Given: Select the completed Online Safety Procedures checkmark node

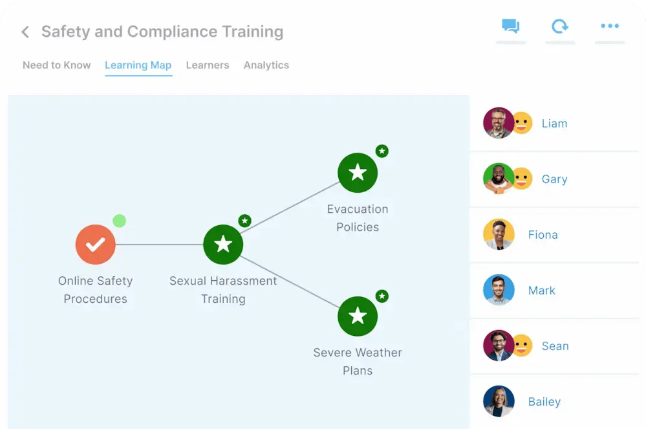Looking at the screenshot, I should click(95, 244).
